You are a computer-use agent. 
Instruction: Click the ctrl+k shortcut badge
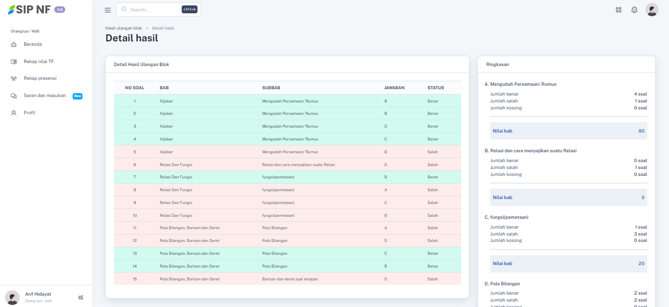pyautogui.click(x=189, y=10)
